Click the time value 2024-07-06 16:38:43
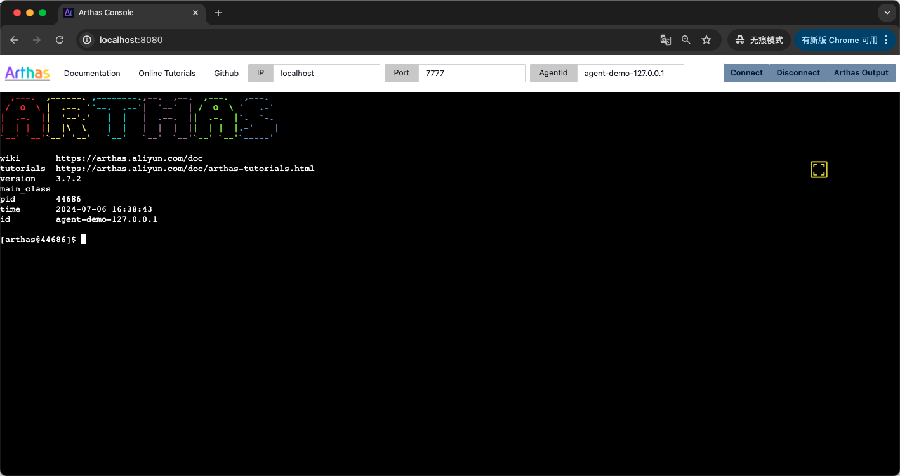Image resolution: width=900 pixels, height=476 pixels. pyautogui.click(x=104, y=209)
